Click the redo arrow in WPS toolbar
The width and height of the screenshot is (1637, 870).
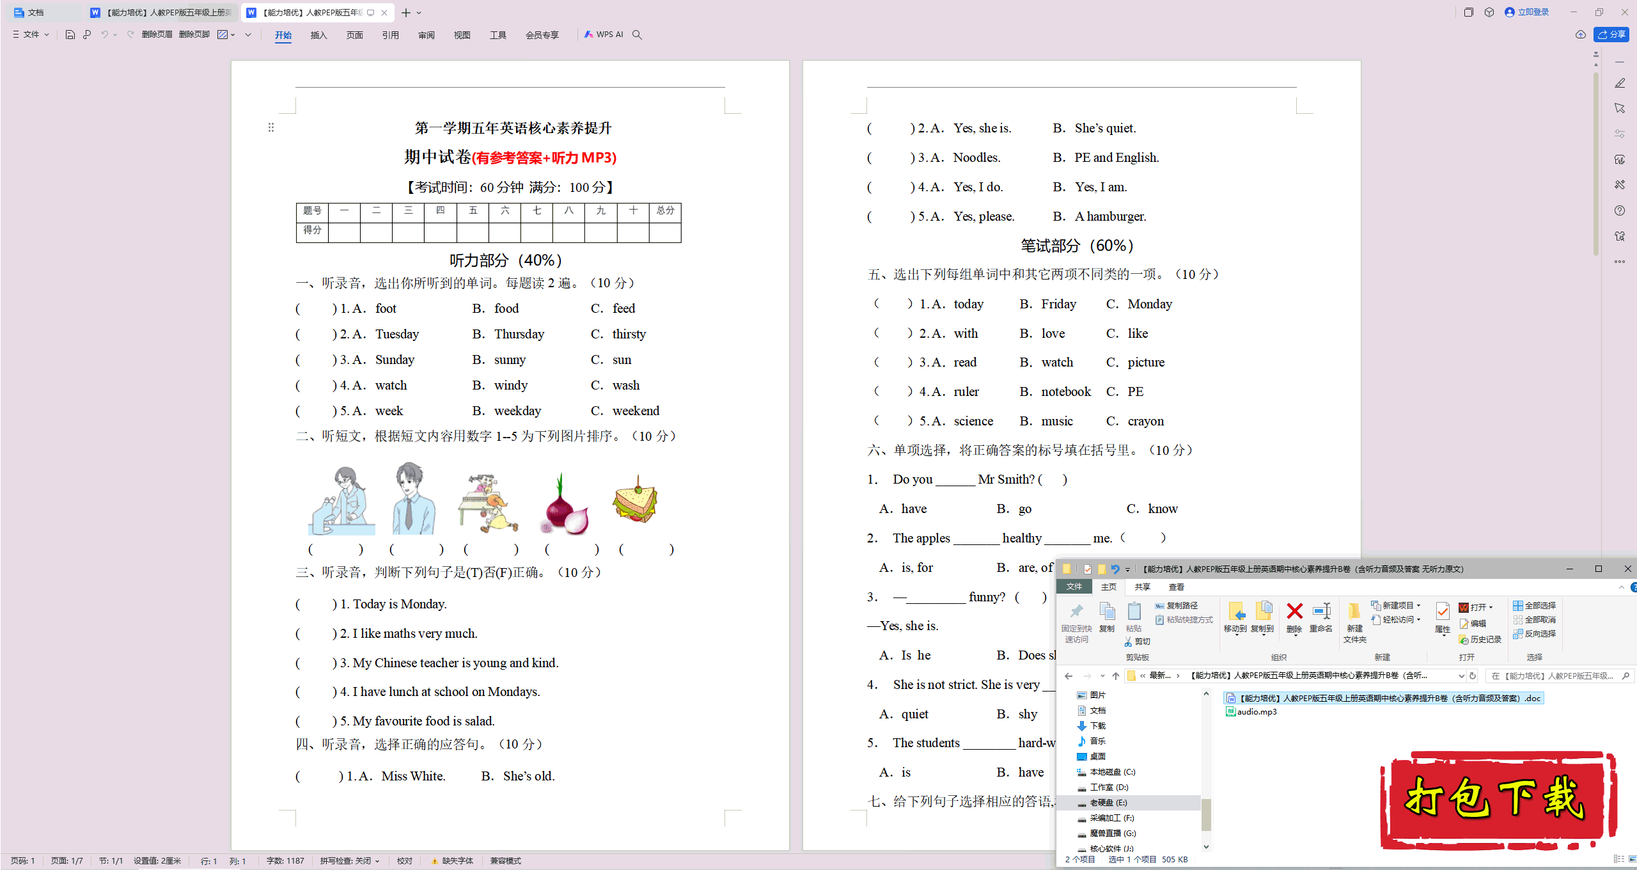click(130, 35)
